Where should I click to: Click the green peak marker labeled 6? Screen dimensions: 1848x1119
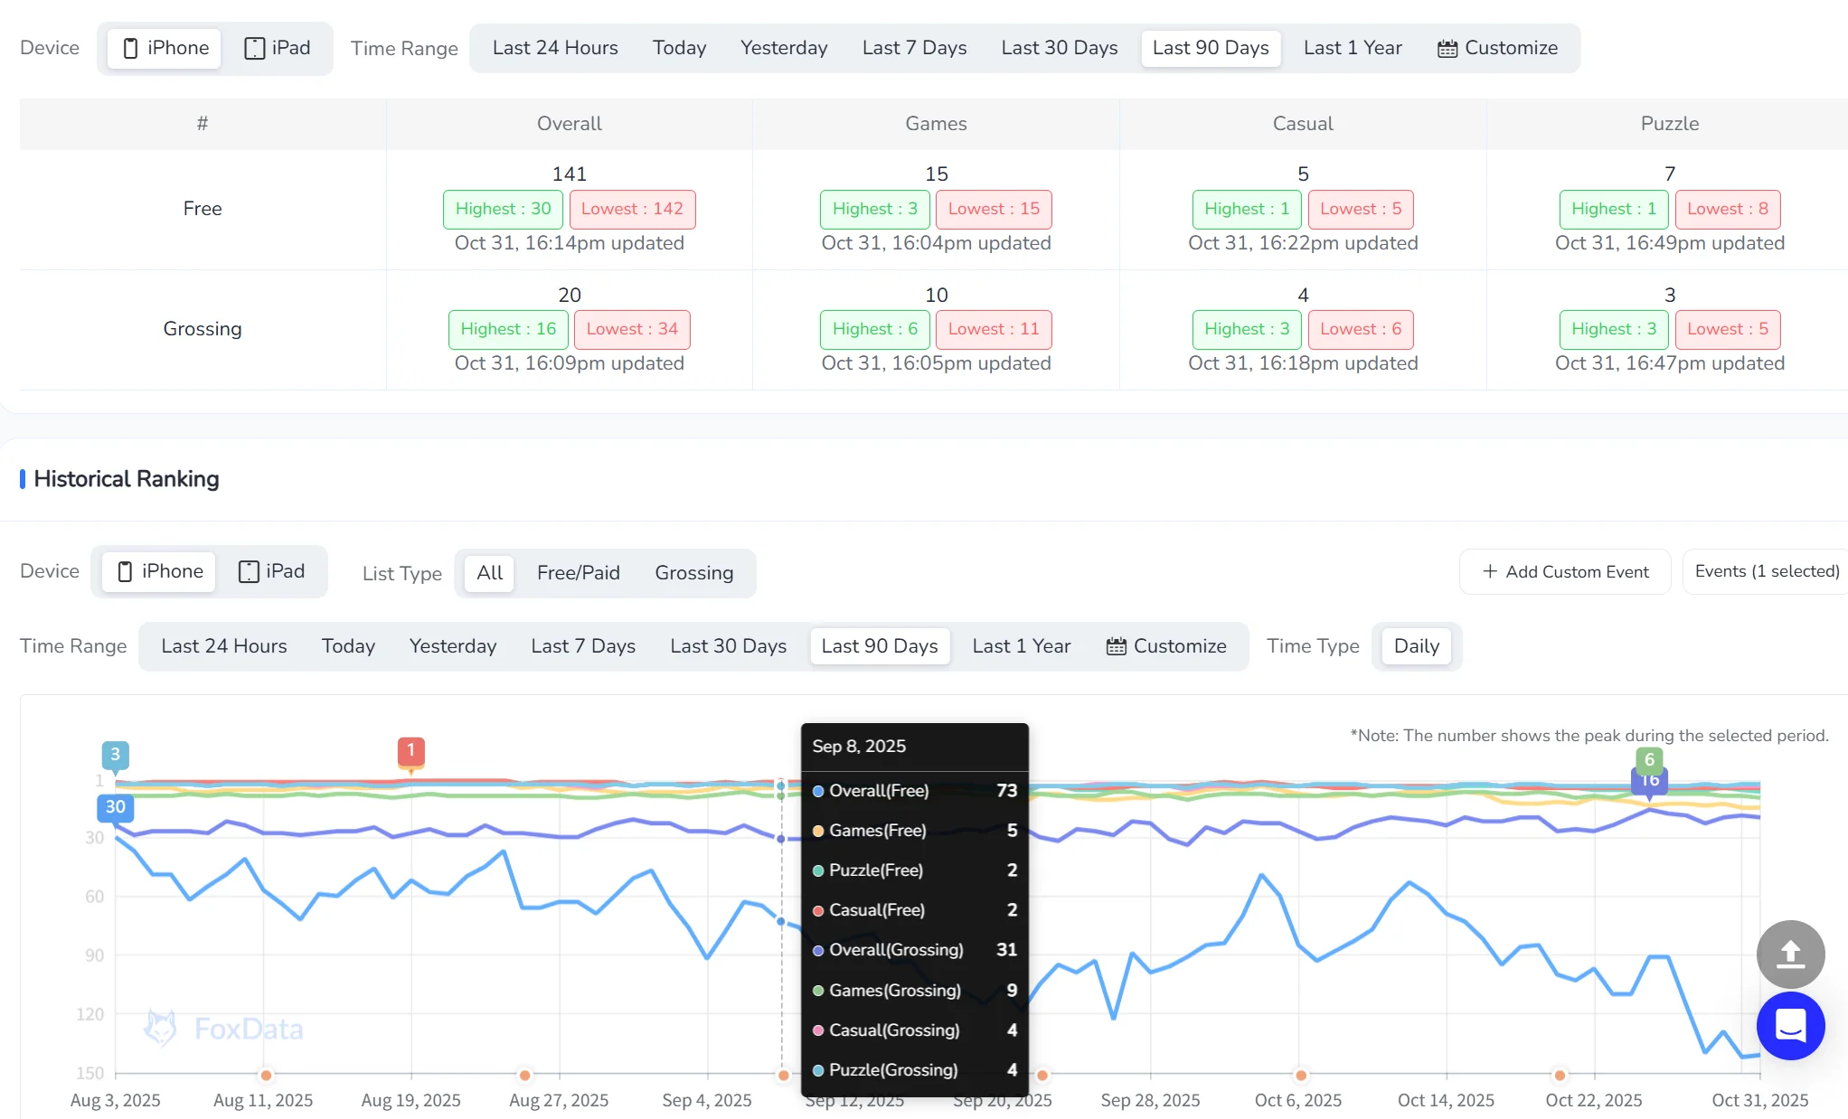[x=1649, y=759]
